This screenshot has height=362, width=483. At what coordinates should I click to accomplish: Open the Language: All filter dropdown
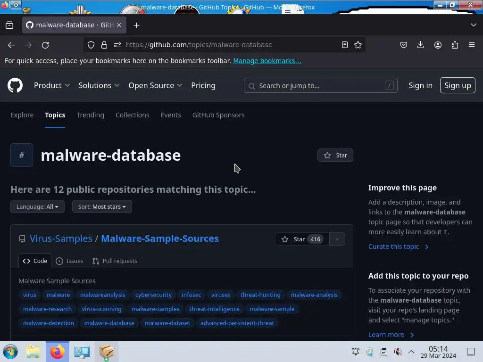coord(37,206)
